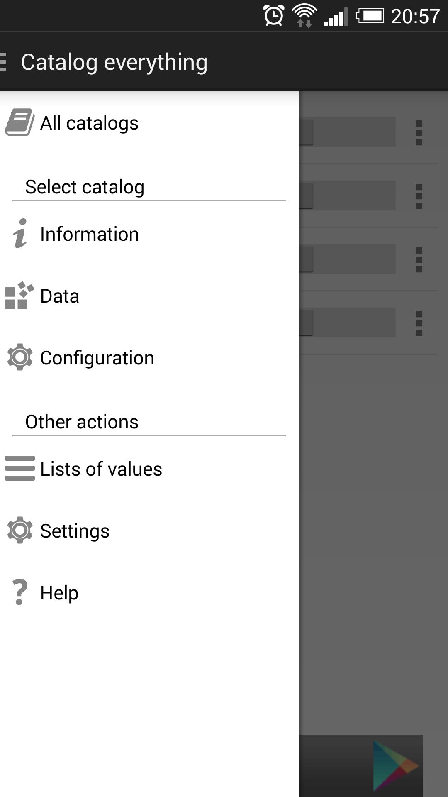Screen dimensions: 448x797
Task: Tap the Information 'i' icon
Action: click(x=19, y=234)
